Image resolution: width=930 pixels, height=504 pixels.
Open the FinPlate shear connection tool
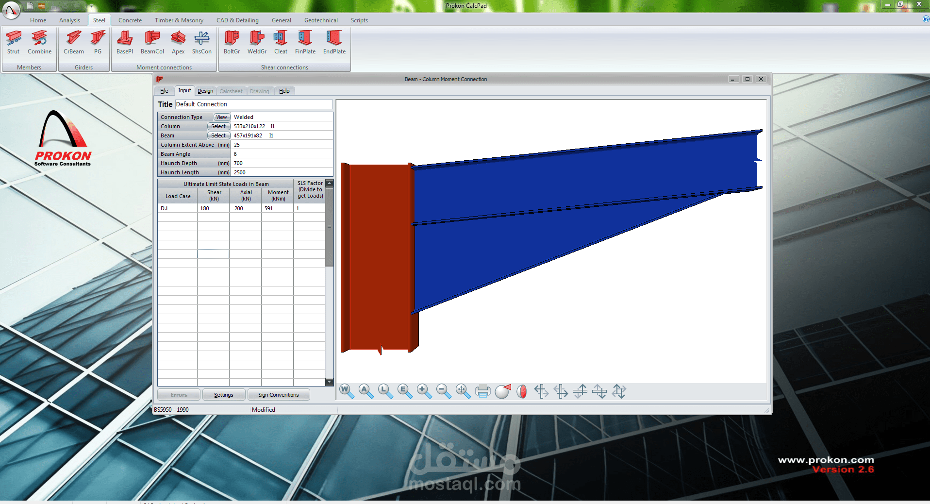[x=305, y=43]
